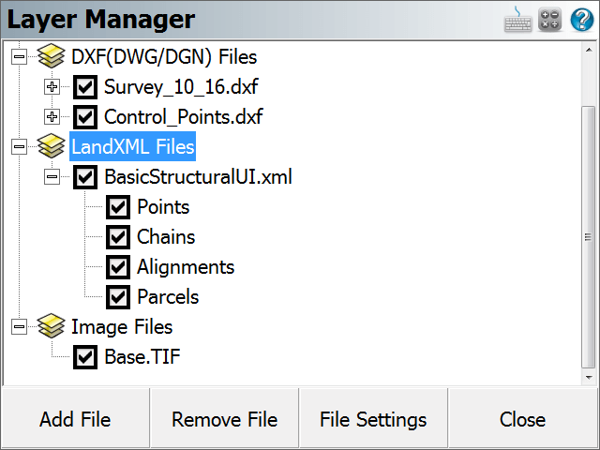Click the DXF(DWG/DGN) Files layers icon
600x450 pixels.
tap(52, 56)
